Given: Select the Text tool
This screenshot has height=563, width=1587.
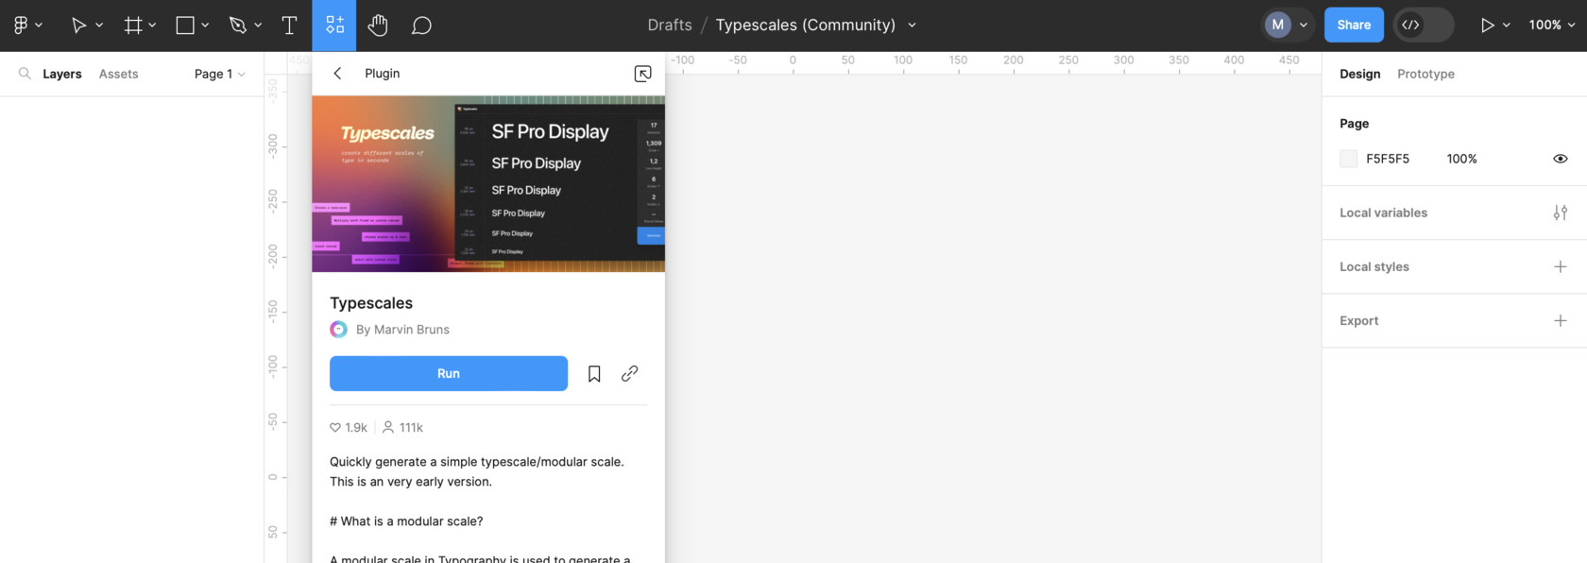Looking at the screenshot, I should (289, 26).
